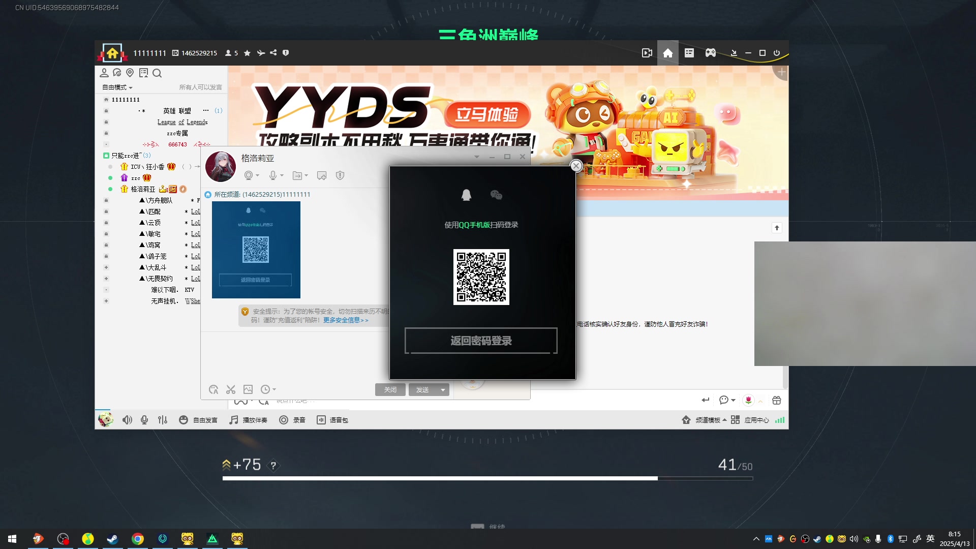Select the 11111111 root channel row
This screenshot has height=549, width=976.
[126, 100]
